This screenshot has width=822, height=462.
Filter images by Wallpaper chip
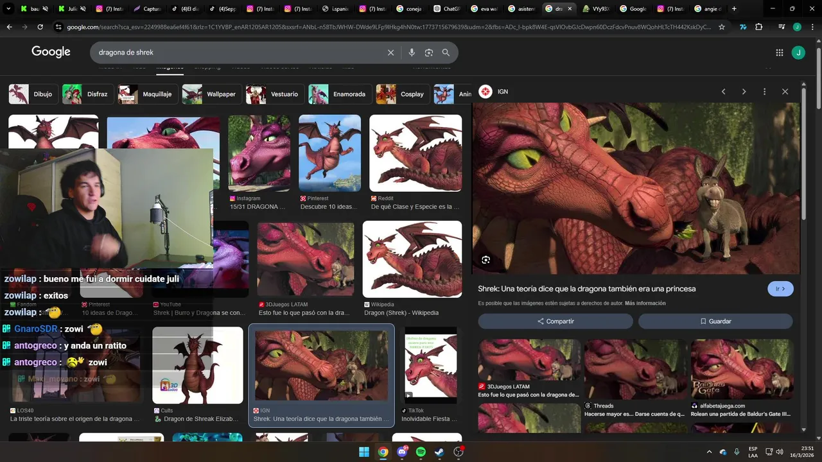pos(212,94)
